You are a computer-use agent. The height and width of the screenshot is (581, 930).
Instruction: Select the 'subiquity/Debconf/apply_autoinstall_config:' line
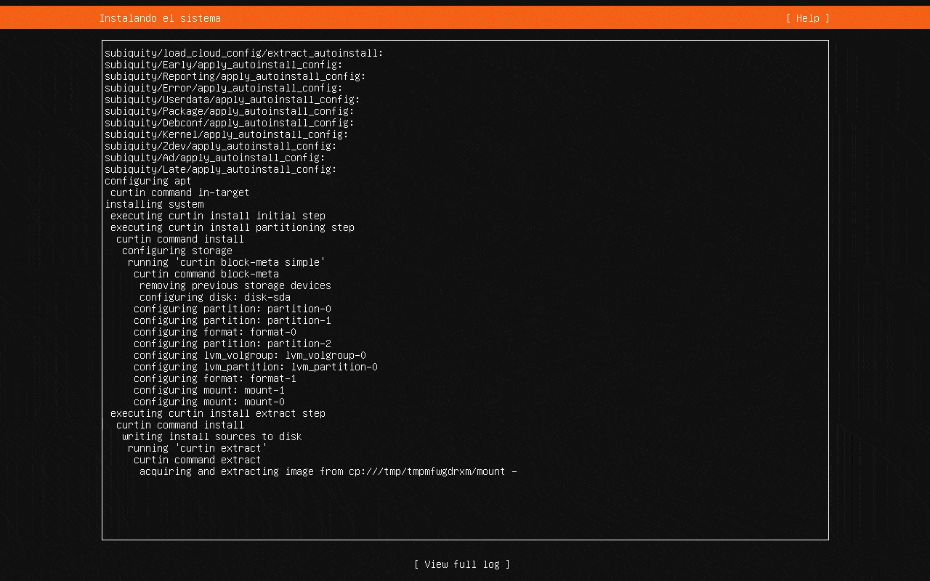[230, 123]
